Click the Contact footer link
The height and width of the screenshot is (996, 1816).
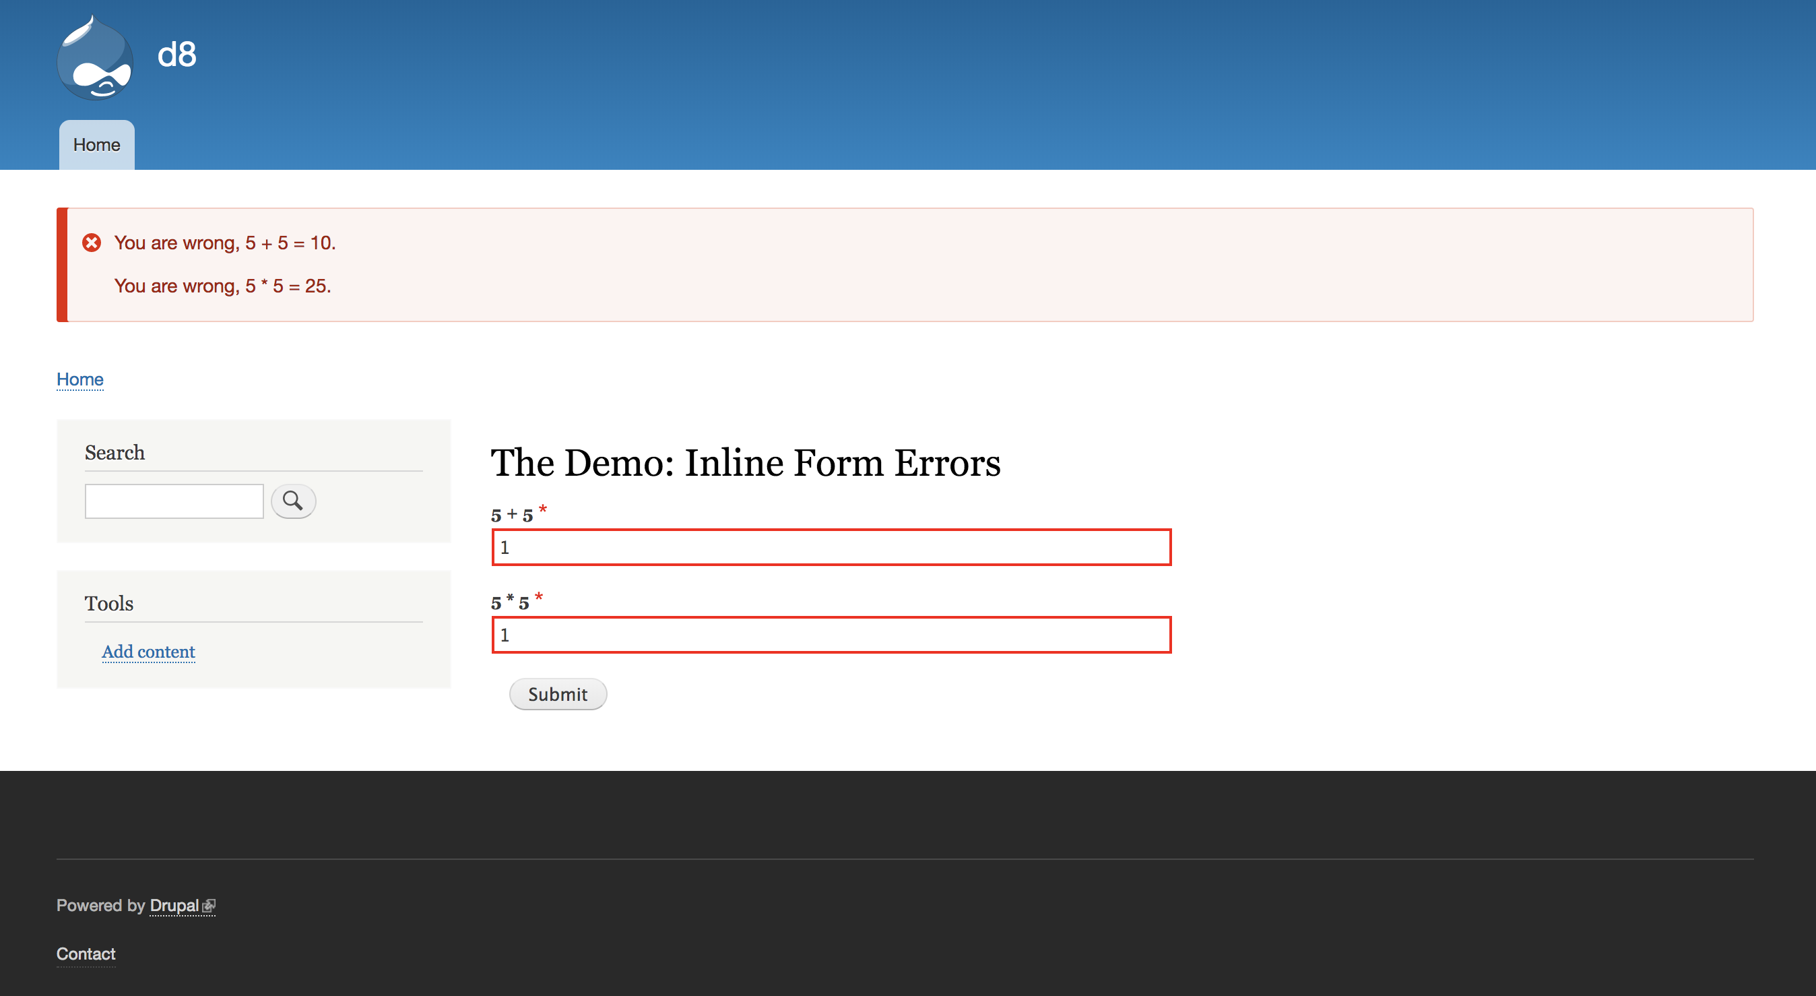click(86, 953)
